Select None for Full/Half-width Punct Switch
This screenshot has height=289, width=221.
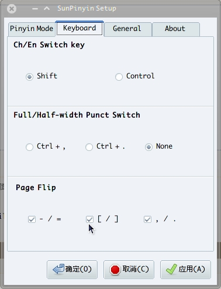click(149, 147)
